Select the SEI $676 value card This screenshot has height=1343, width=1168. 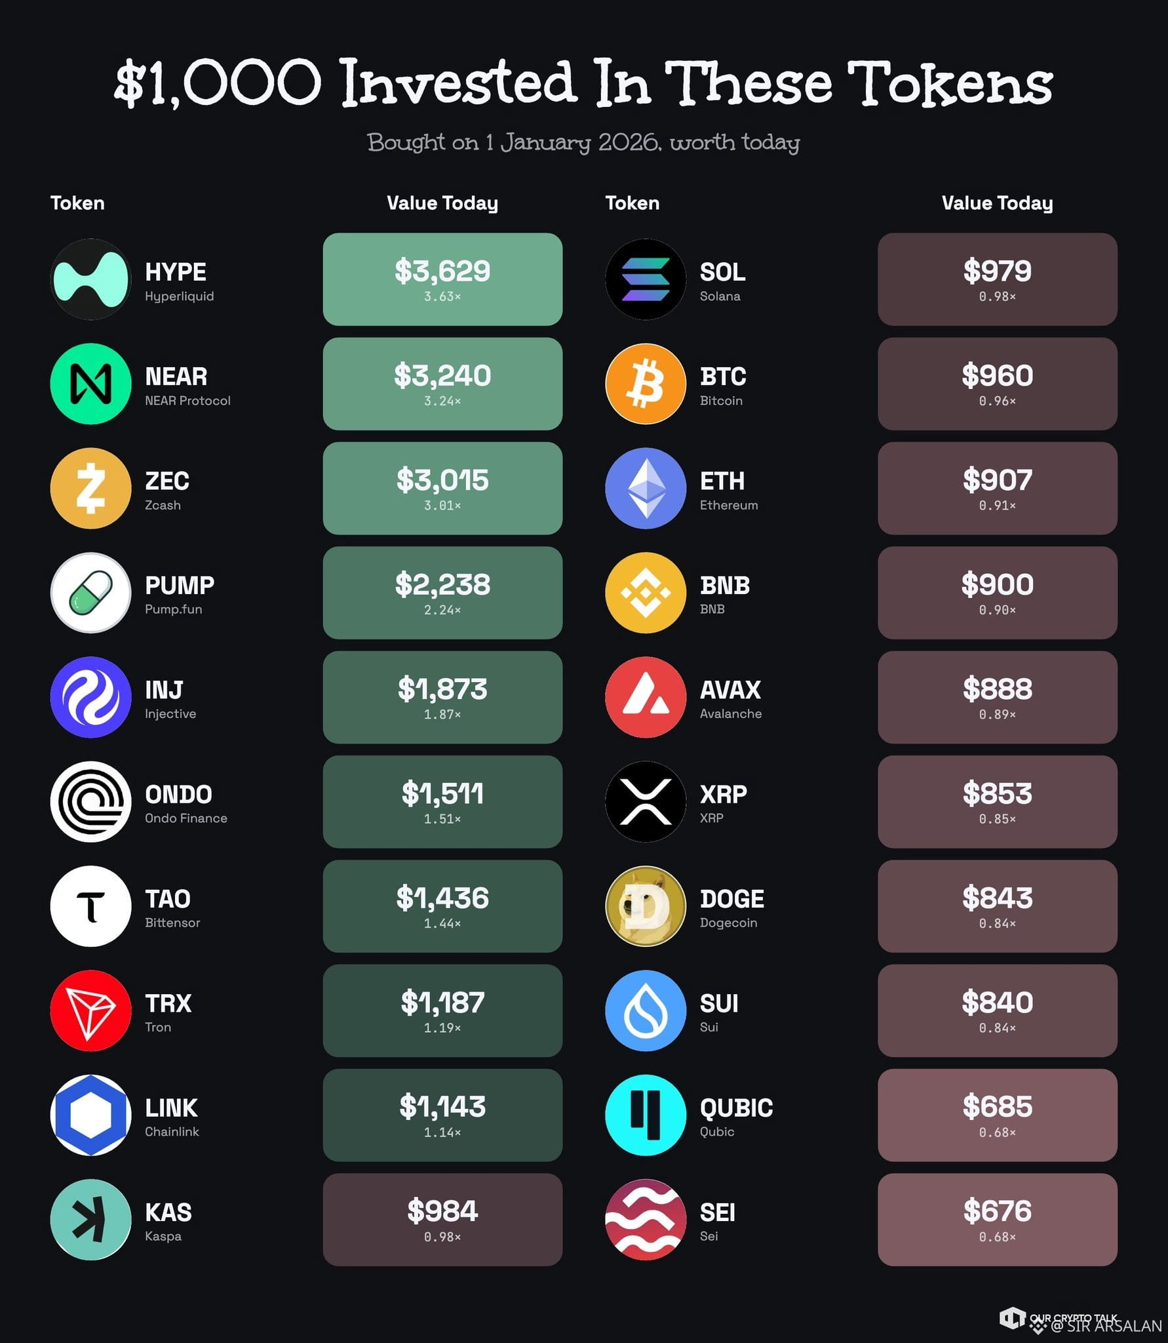(x=998, y=1220)
